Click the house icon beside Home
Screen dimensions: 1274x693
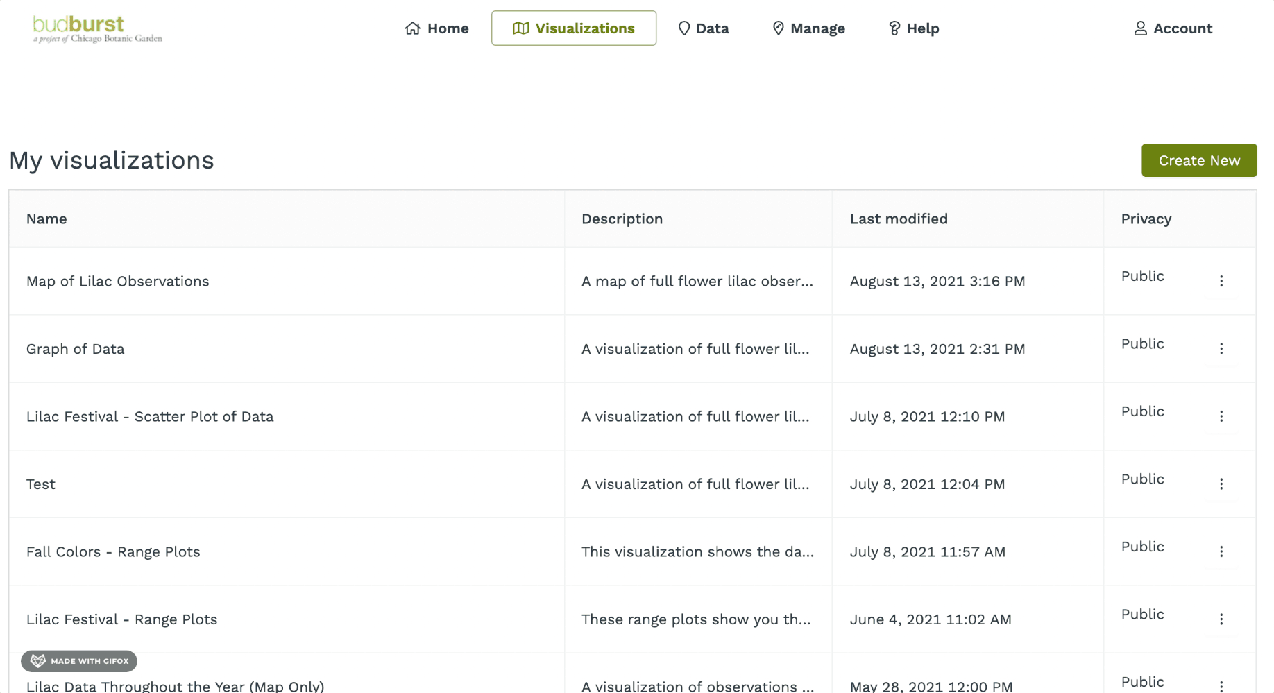pos(413,28)
